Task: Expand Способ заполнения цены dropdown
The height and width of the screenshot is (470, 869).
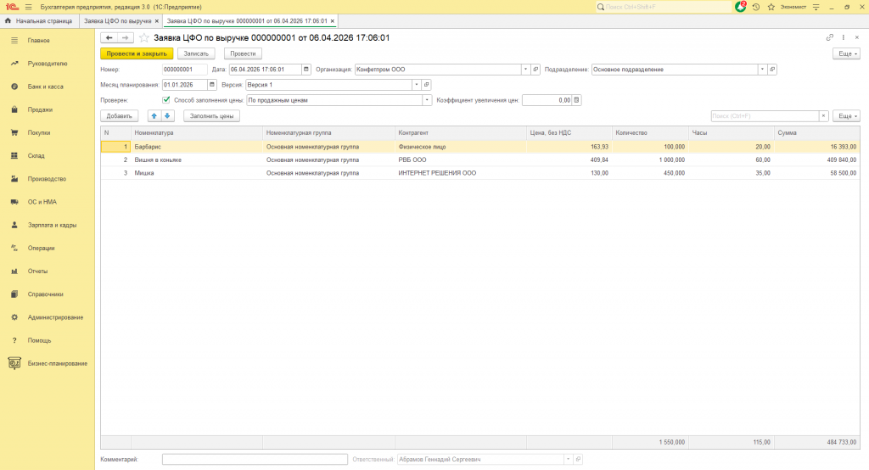Action: (427, 100)
